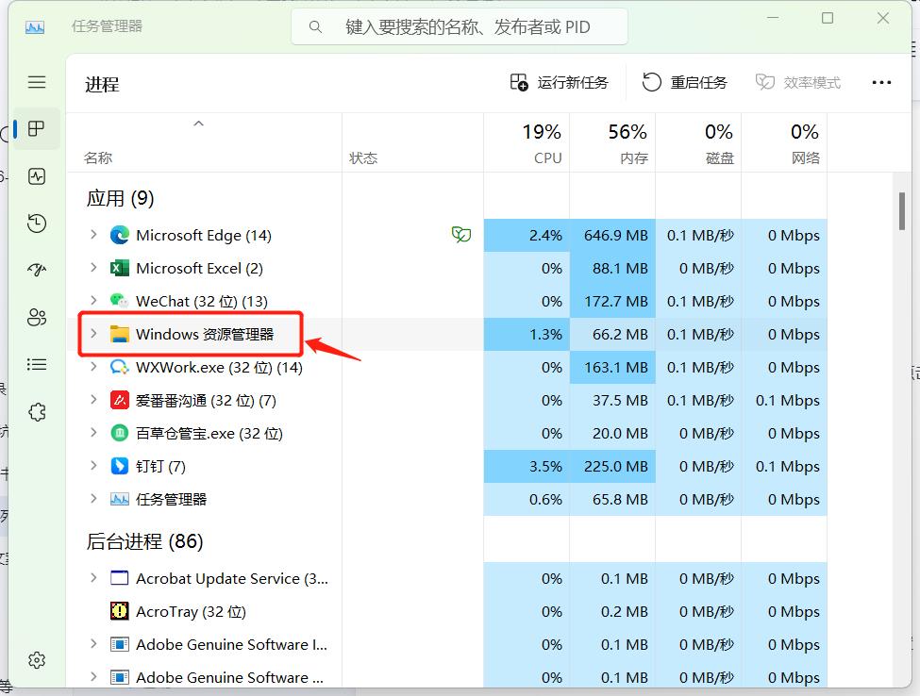Expand the WeChat (32 位) process group
Viewport: 920px width, 696px height.
(x=93, y=300)
